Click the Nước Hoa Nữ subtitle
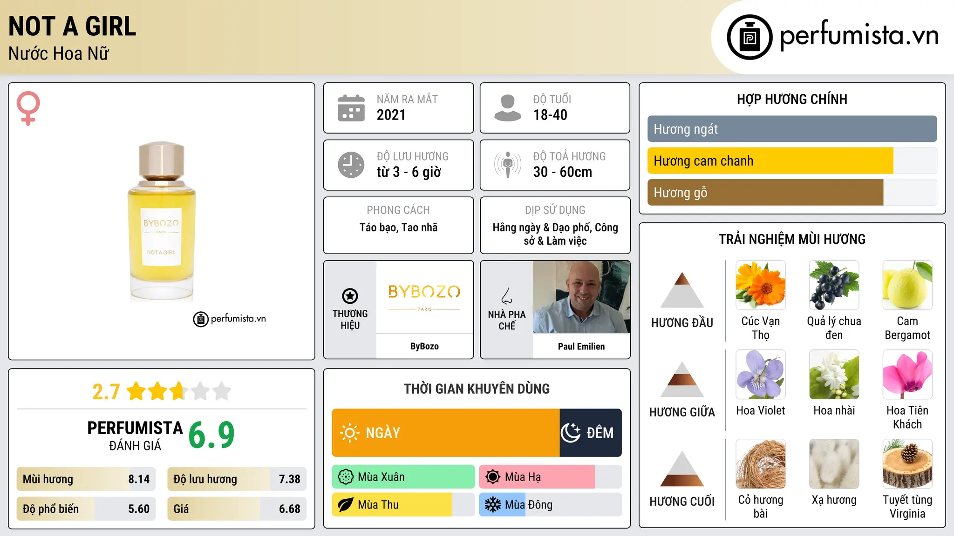 tap(59, 54)
